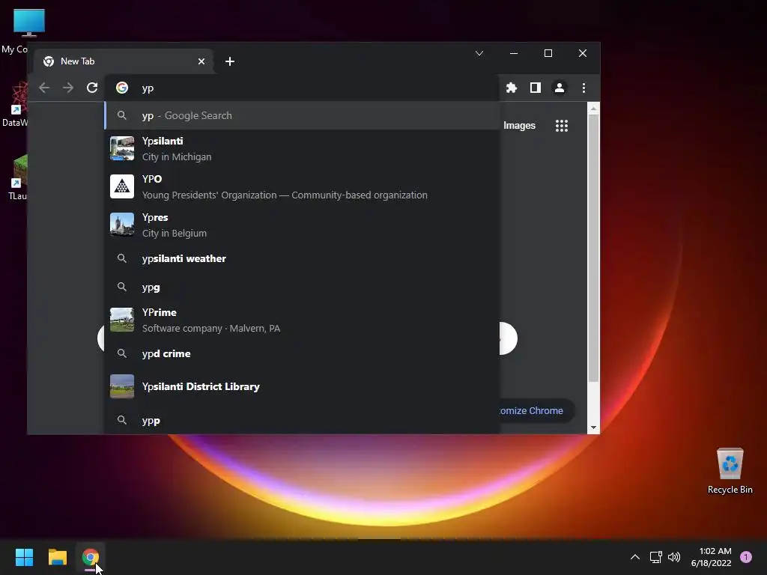
Task: Open File Explorer from taskbar
Action: (x=58, y=557)
